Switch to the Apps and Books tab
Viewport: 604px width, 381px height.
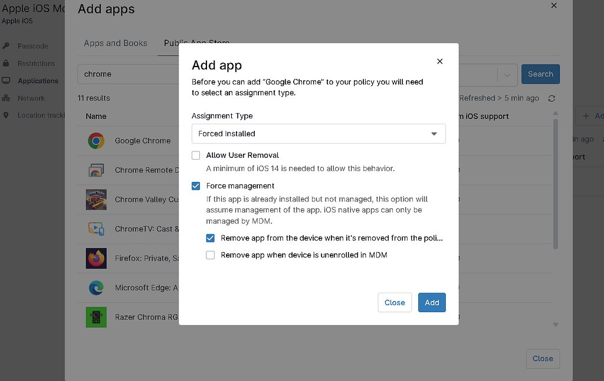click(114, 43)
